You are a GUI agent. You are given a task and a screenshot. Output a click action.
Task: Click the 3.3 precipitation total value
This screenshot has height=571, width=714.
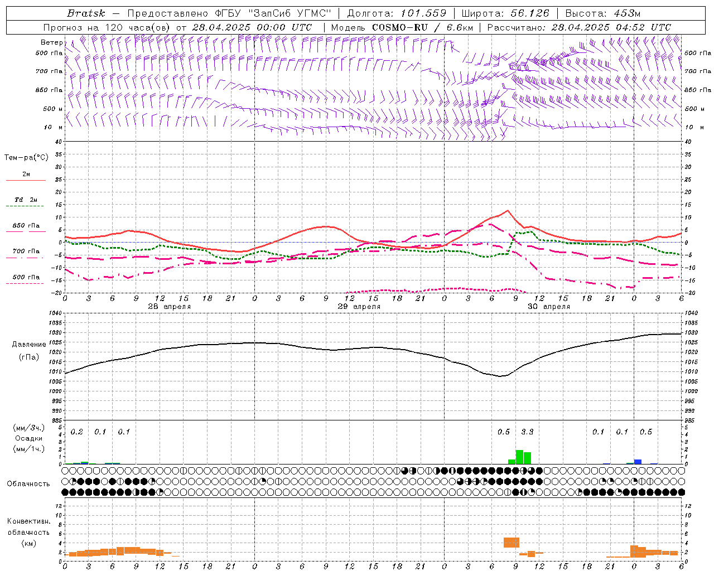527,432
